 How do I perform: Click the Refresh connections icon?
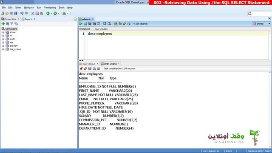coord(8,24)
